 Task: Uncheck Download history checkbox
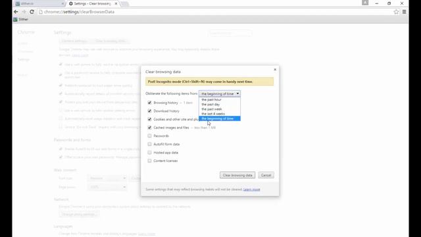[149, 111]
